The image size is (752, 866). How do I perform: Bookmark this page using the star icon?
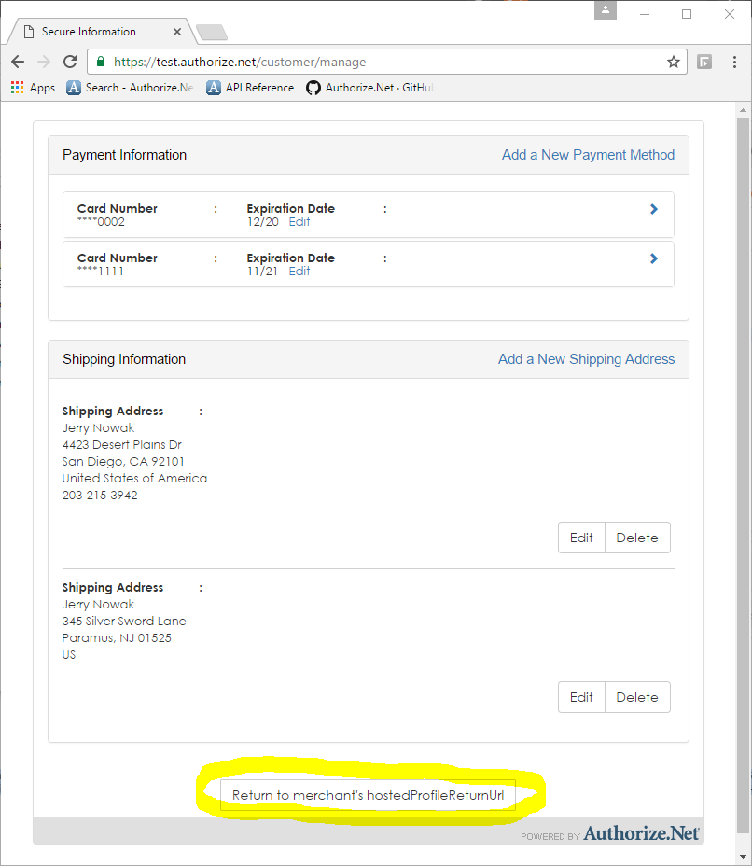click(x=674, y=61)
